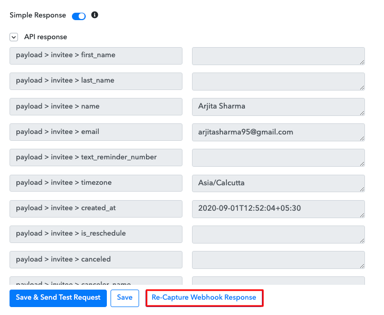Collapse the API response section

(14, 37)
